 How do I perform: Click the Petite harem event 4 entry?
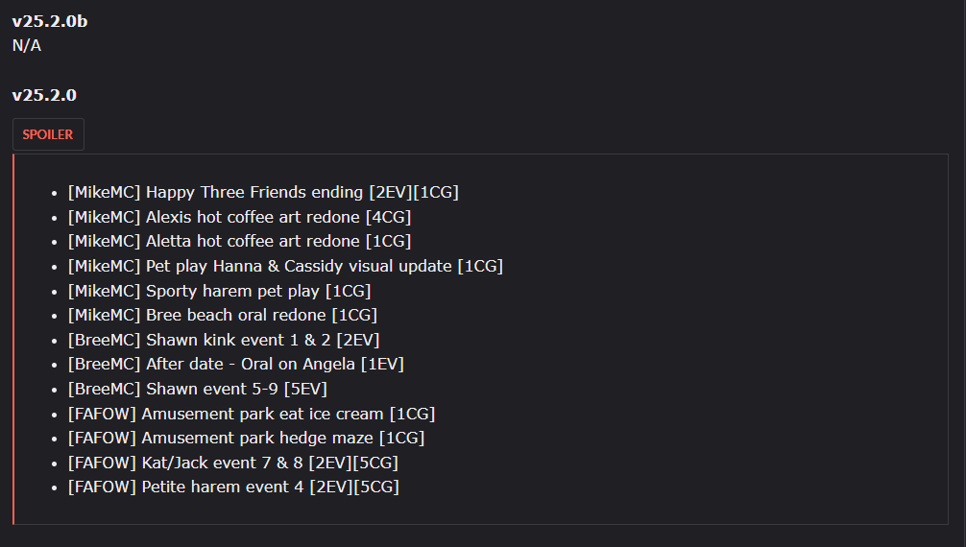point(233,487)
